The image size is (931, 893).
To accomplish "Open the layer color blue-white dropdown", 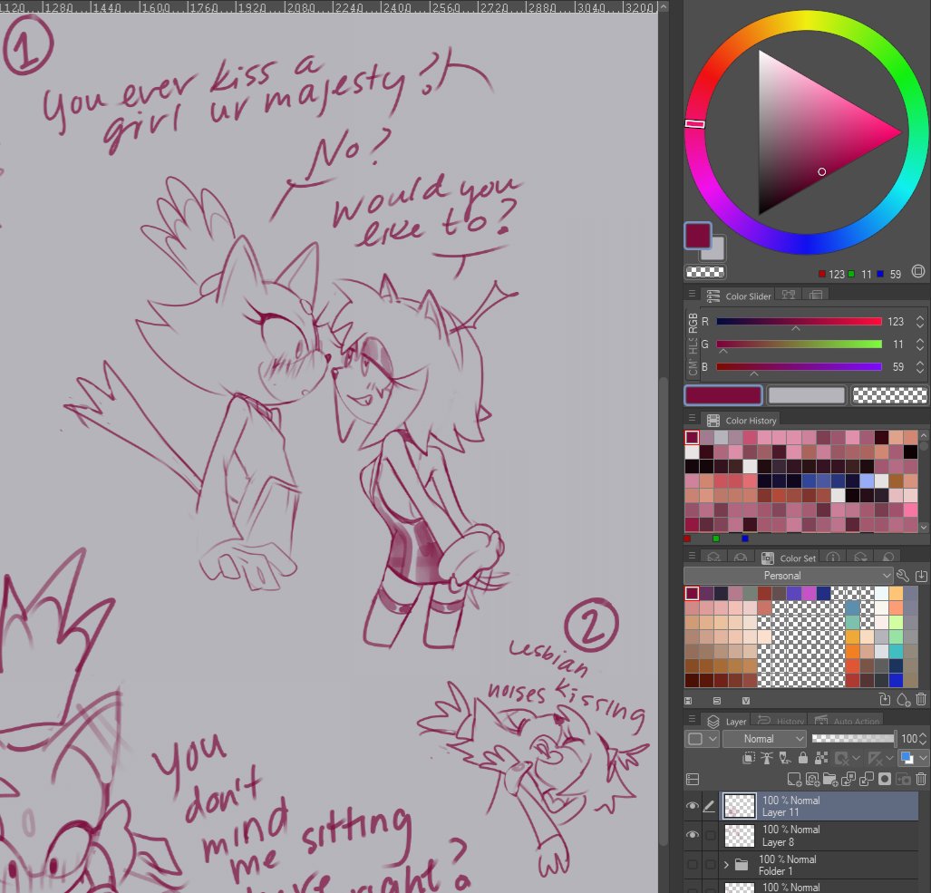I will pyautogui.click(x=913, y=758).
